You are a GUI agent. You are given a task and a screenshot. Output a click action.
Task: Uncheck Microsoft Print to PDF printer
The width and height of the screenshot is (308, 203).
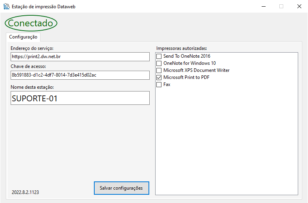(159, 78)
